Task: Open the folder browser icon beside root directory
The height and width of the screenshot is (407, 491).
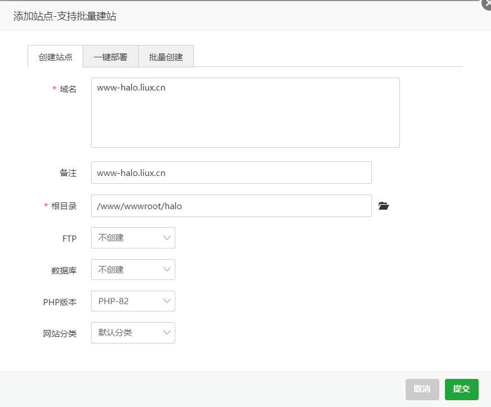Action: 384,206
